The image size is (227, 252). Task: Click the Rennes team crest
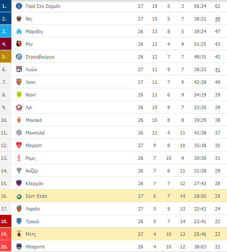click(x=19, y=44)
